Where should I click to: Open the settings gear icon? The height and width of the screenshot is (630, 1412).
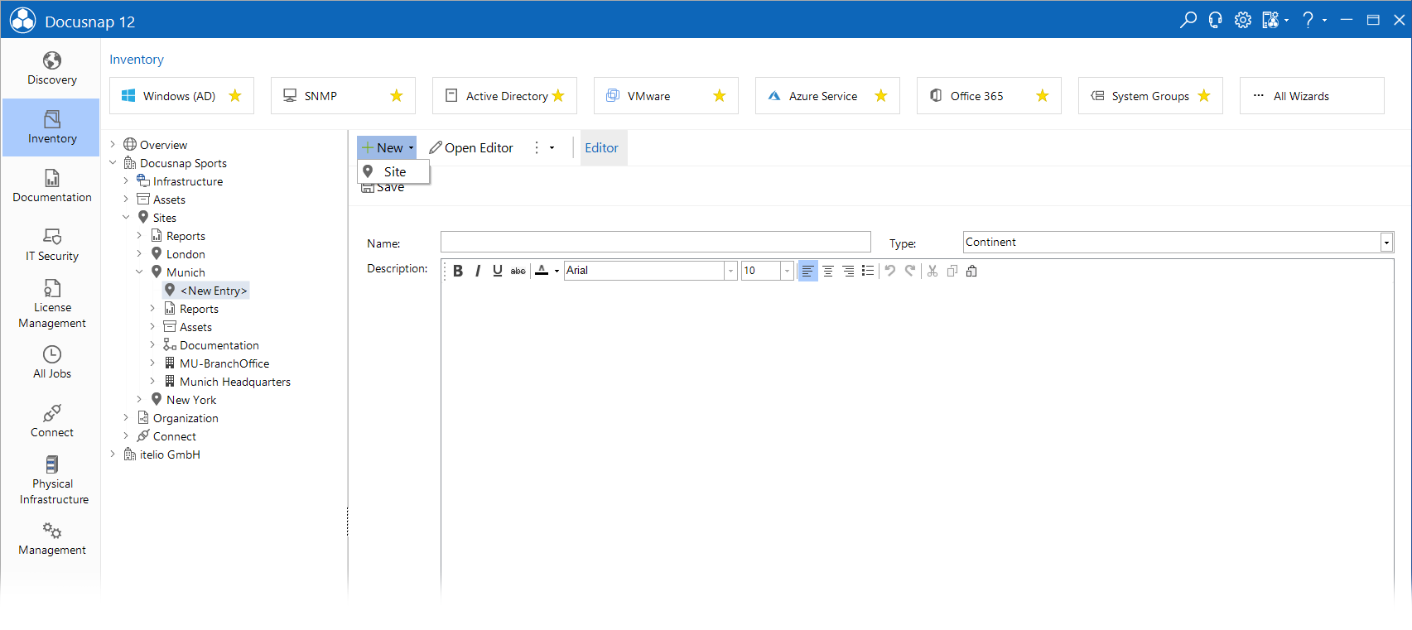click(1243, 20)
